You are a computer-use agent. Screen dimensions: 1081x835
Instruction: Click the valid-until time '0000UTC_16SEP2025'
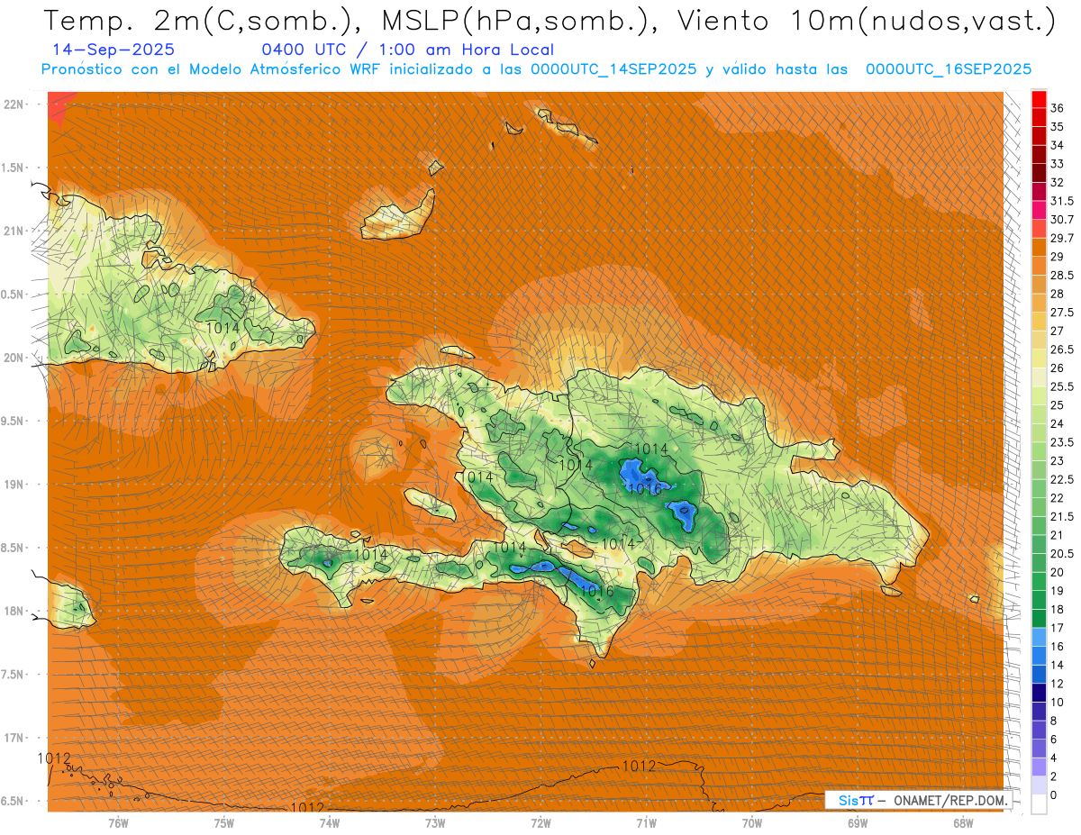coord(949,69)
